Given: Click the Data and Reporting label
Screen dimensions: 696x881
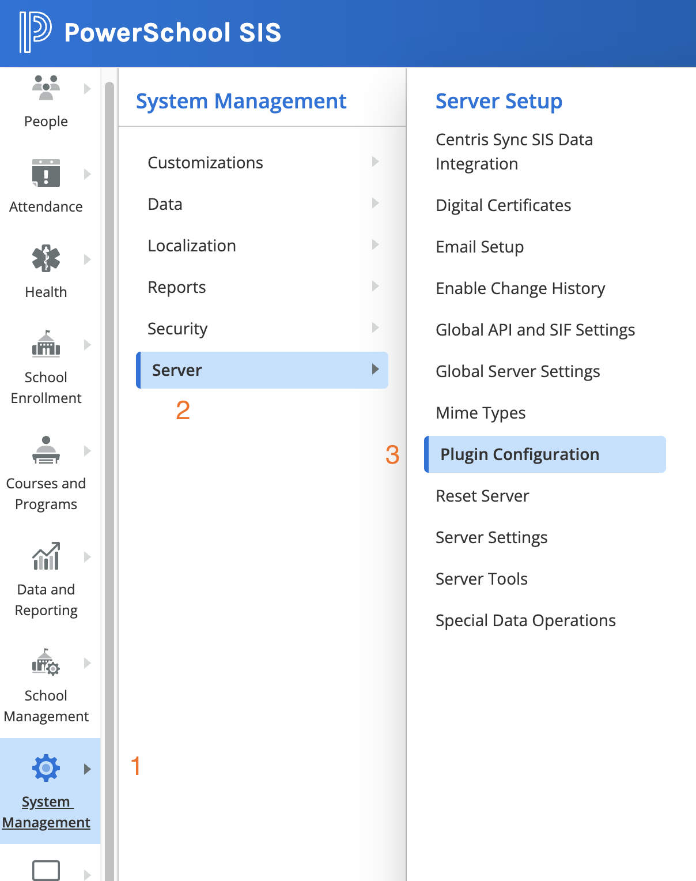Looking at the screenshot, I should 46,600.
